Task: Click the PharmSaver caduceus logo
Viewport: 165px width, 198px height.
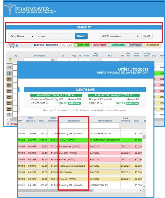Action: [10, 9]
